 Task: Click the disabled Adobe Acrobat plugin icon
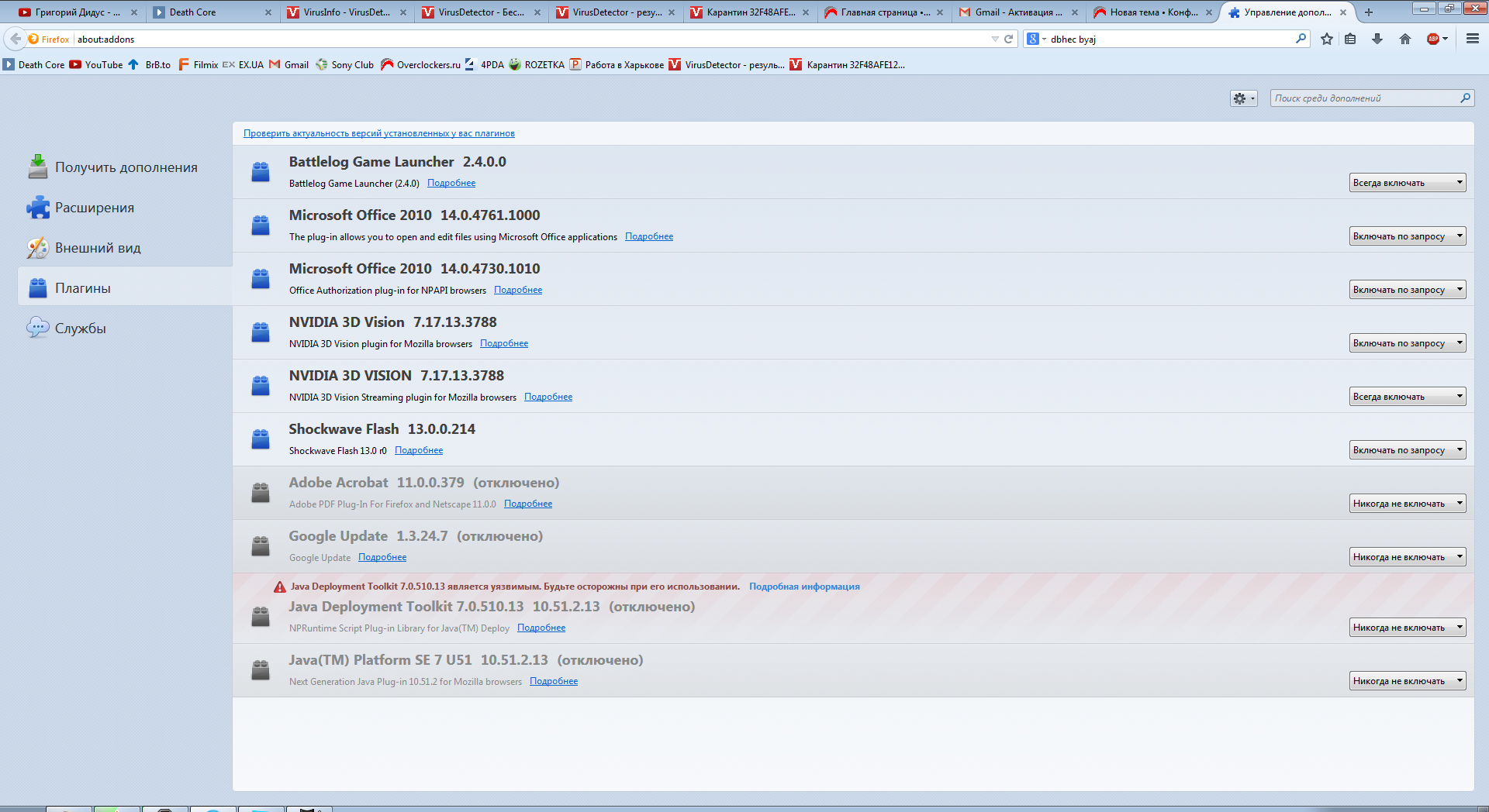261,493
